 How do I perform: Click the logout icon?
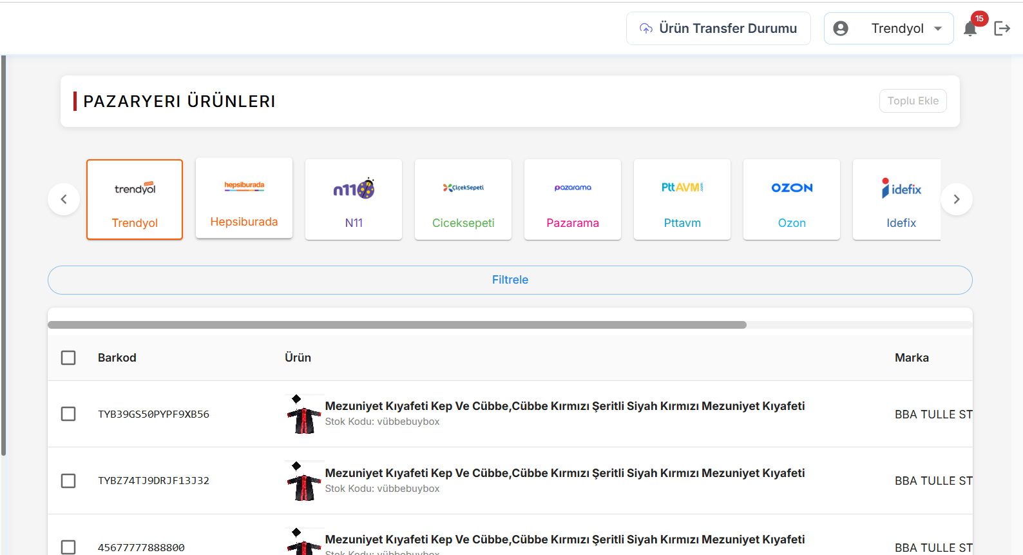[x=1002, y=28]
